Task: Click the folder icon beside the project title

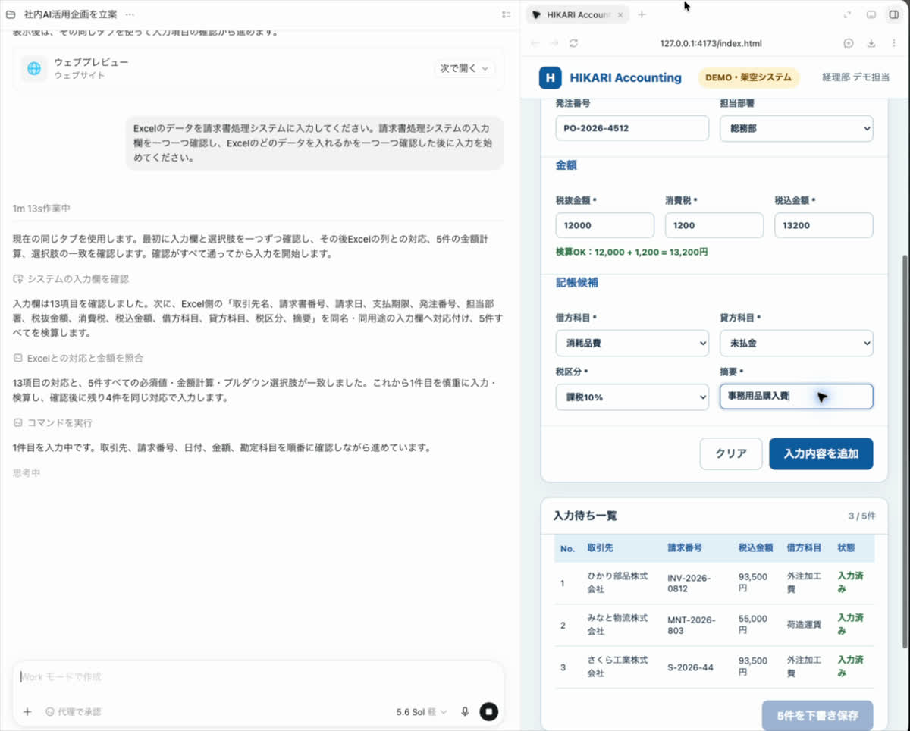Action: coord(11,14)
